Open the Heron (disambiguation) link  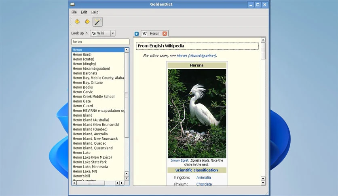pos(196,56)
